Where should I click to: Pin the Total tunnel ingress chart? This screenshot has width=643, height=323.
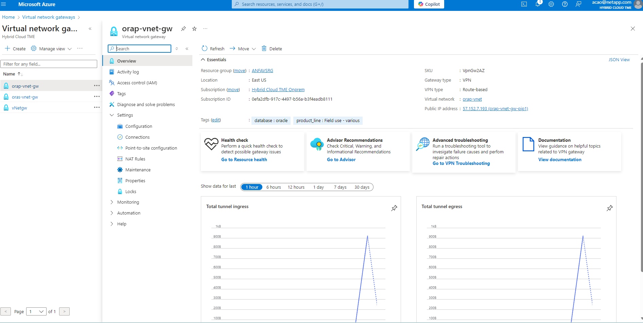tap(394, 208)
